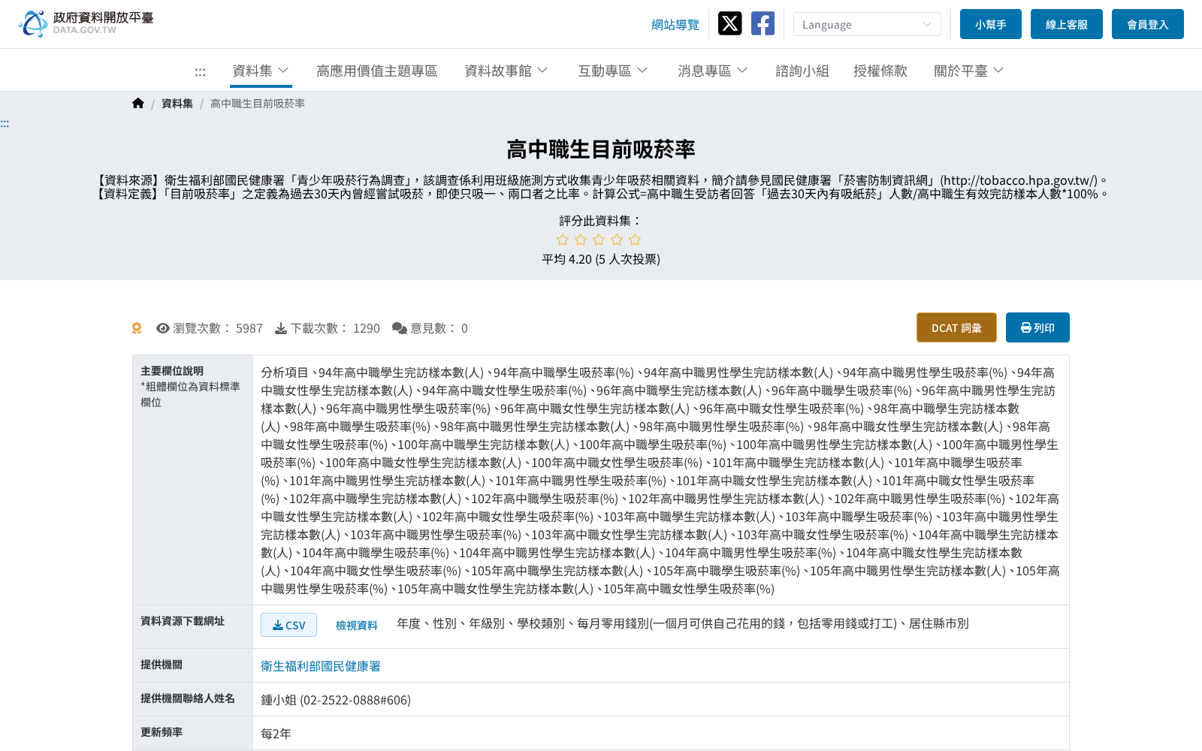This screenshot has width=1202, height=751.
Task: Open 高應用價值主題專區 page
Action: tap(377, 71)
